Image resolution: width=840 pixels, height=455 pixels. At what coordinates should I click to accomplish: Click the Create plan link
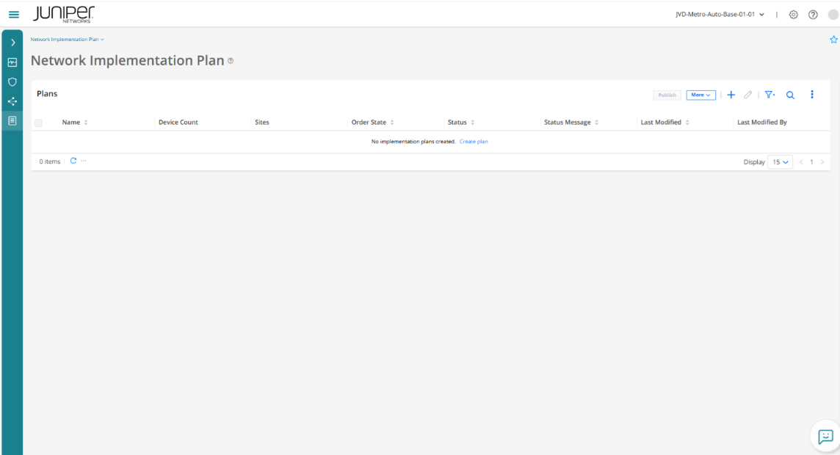474,142
